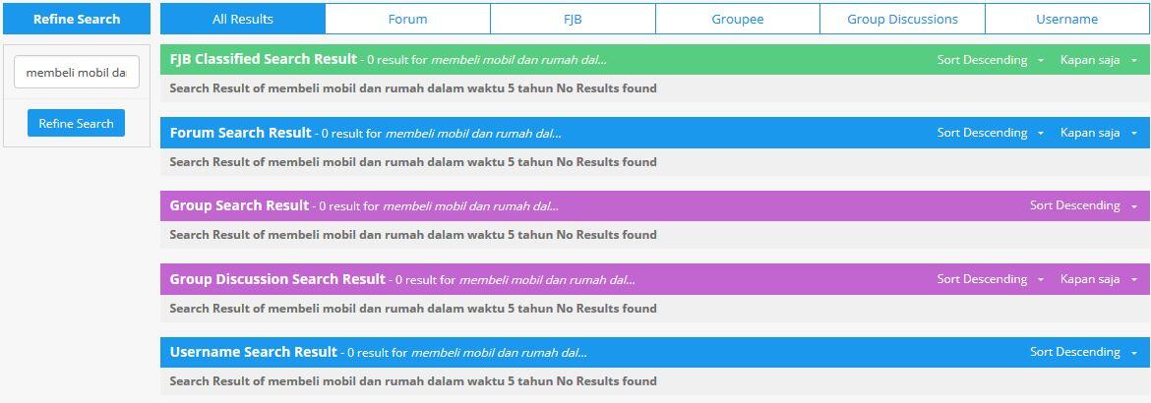This screenshot has height=403, width=1151.
Task: Open Kapan saja dropdown in FJB Classified results
Action: pos(1098,60)
